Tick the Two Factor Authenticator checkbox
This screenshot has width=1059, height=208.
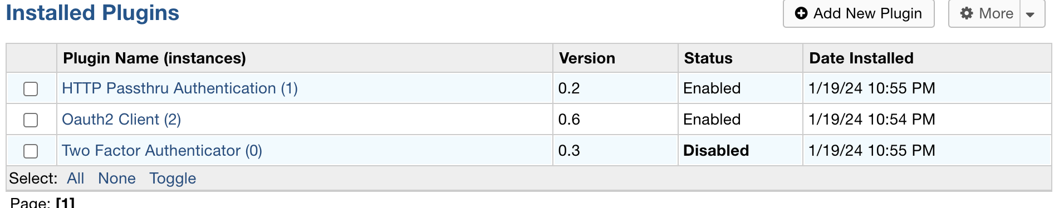(x=31, y=151)
